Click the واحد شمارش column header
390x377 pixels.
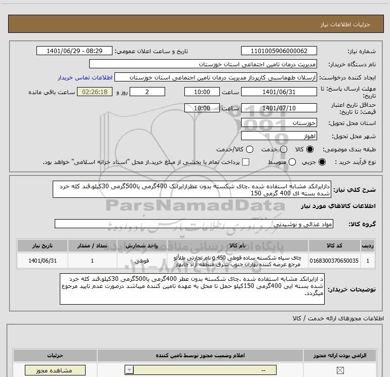[x=142, y=245]
